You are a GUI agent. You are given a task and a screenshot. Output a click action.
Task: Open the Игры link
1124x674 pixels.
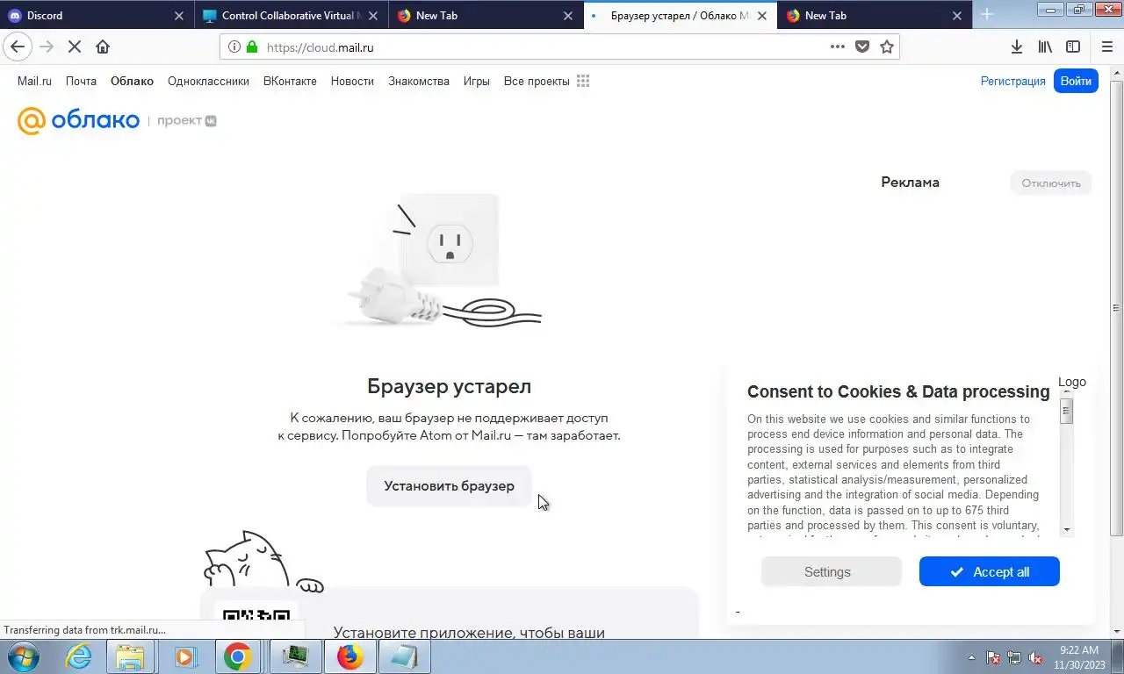coord(476,81)
